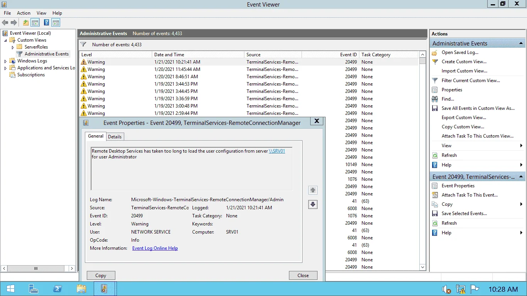
Task: Collapse the Administrative Events actions section
Action: (x=521, y=44)
